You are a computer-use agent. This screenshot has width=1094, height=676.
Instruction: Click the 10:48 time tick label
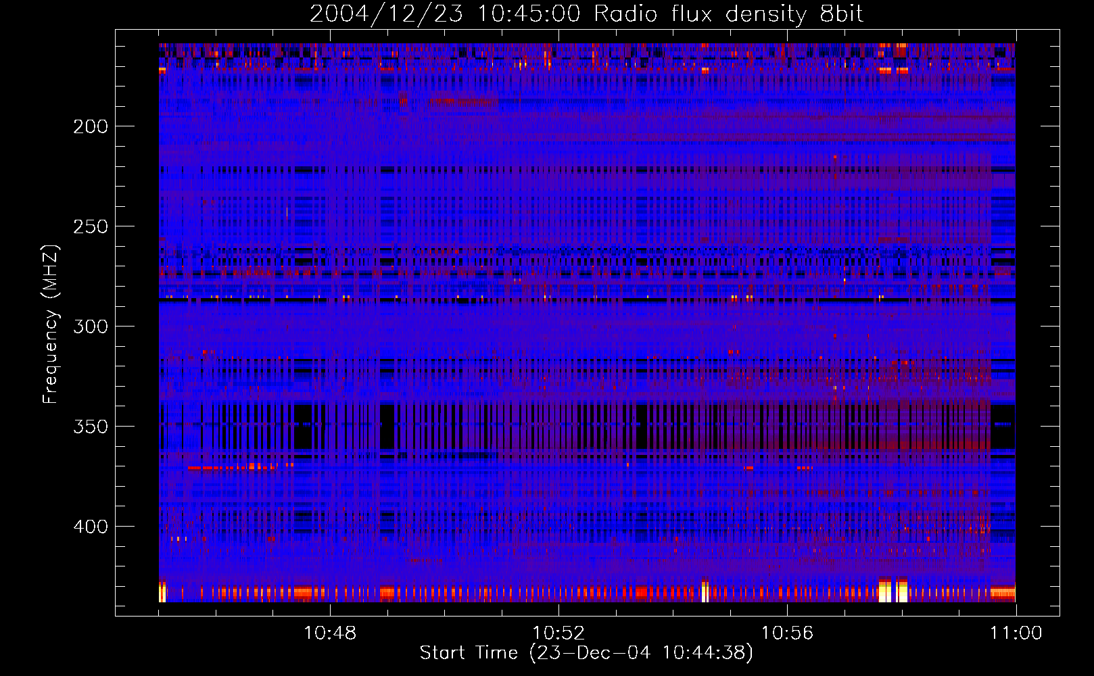click(x=330, y=633)
